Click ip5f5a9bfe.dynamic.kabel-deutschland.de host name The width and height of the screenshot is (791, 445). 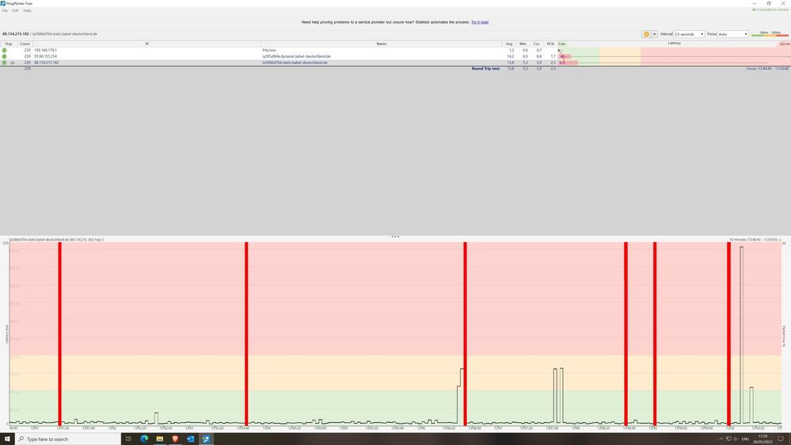(x=297, y=56)
